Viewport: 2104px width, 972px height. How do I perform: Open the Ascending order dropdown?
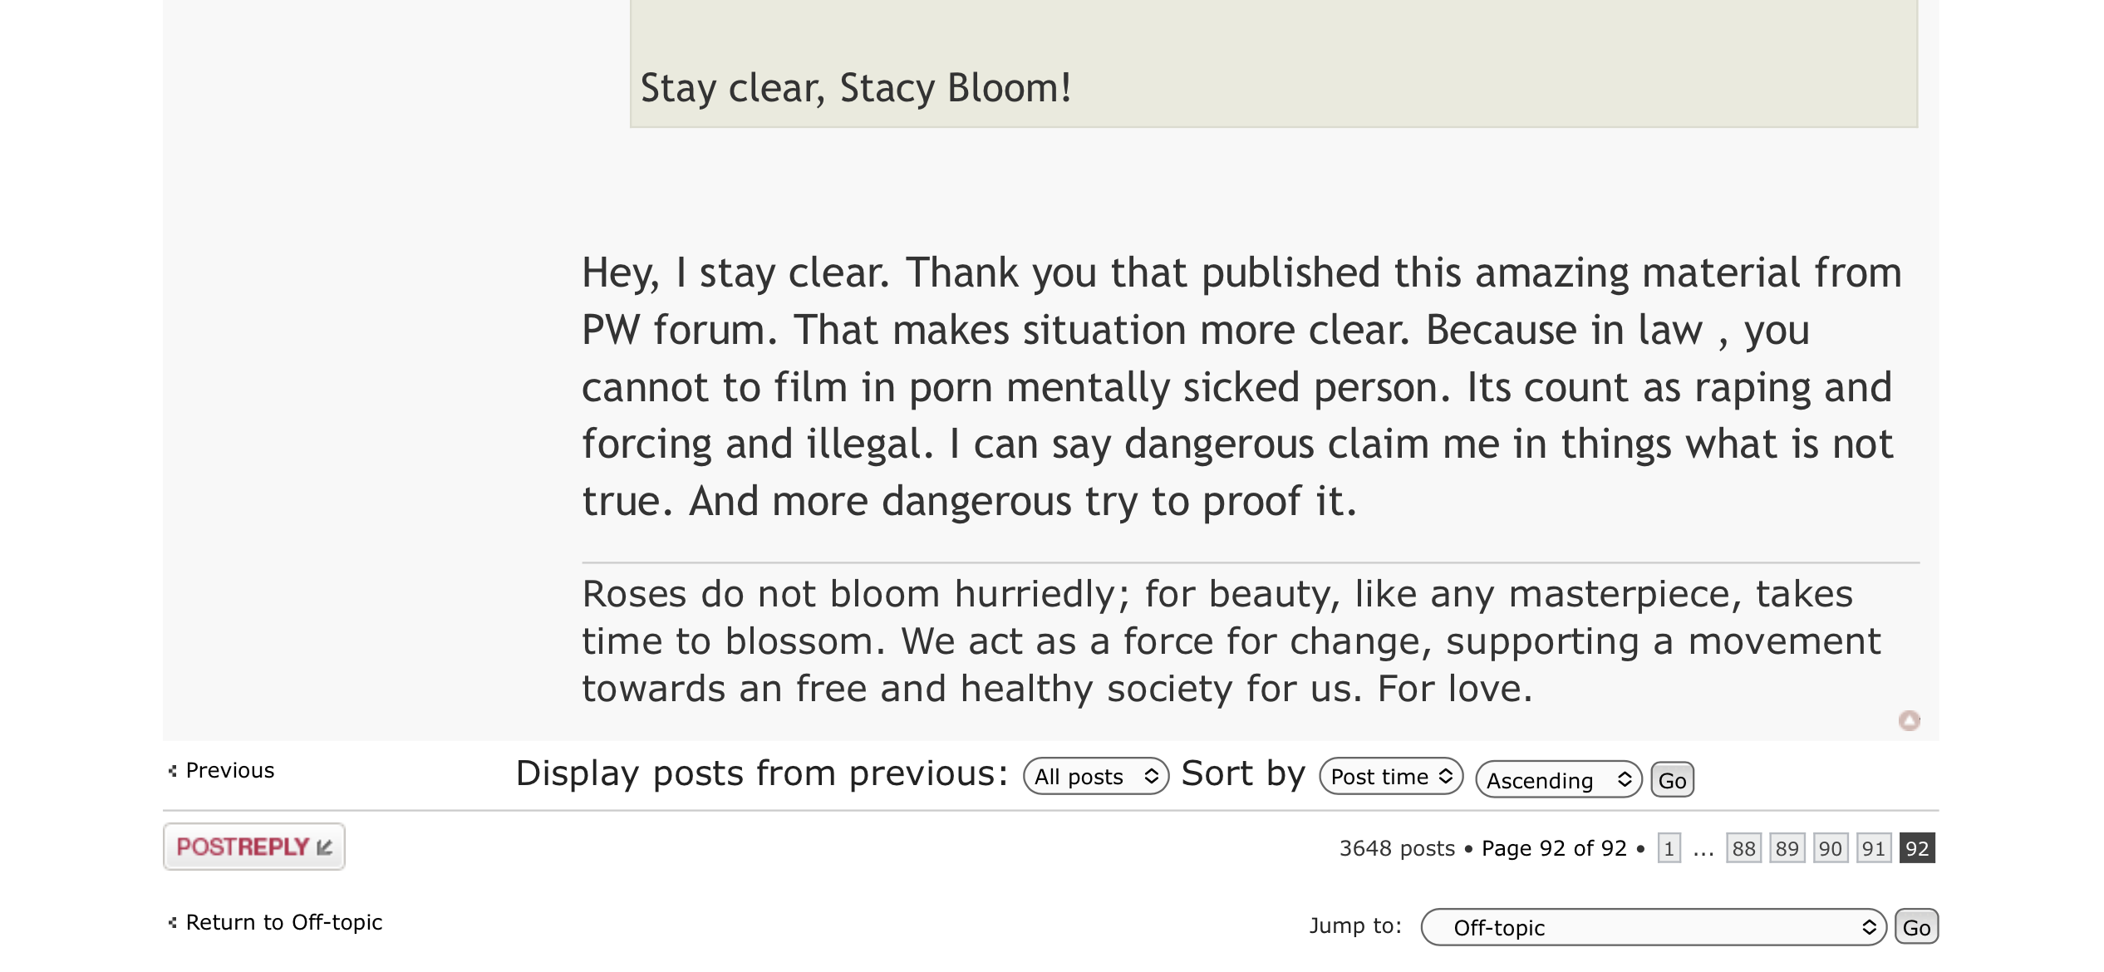[1558, 780]
